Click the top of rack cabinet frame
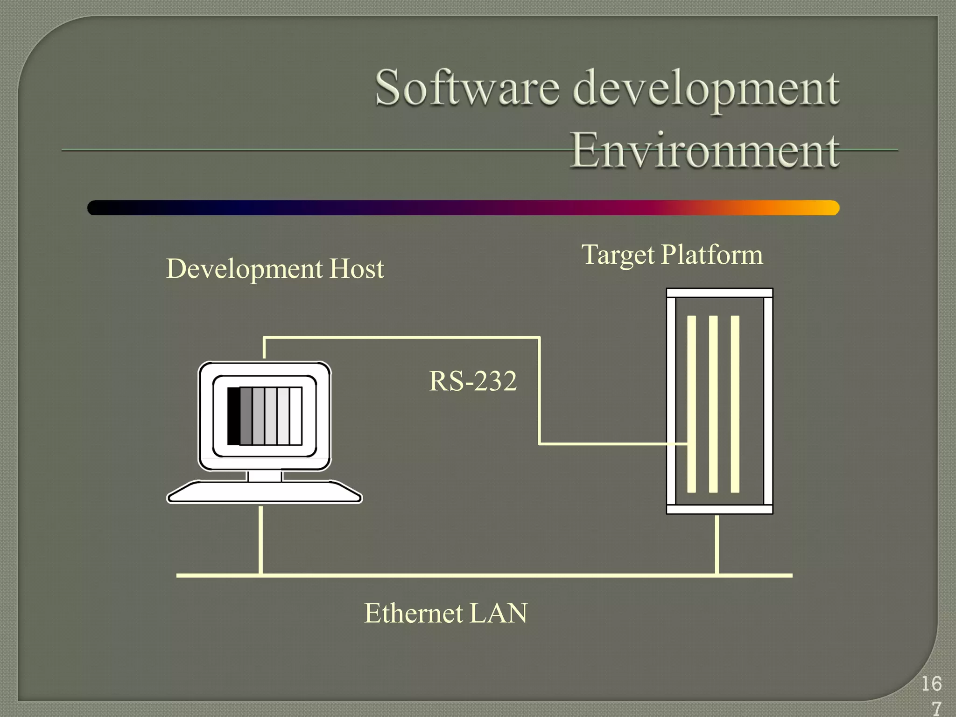This screenshot has width=956, height=717. [719, 293]
